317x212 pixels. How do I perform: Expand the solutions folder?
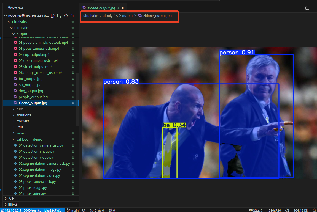[x=14, y=115]
